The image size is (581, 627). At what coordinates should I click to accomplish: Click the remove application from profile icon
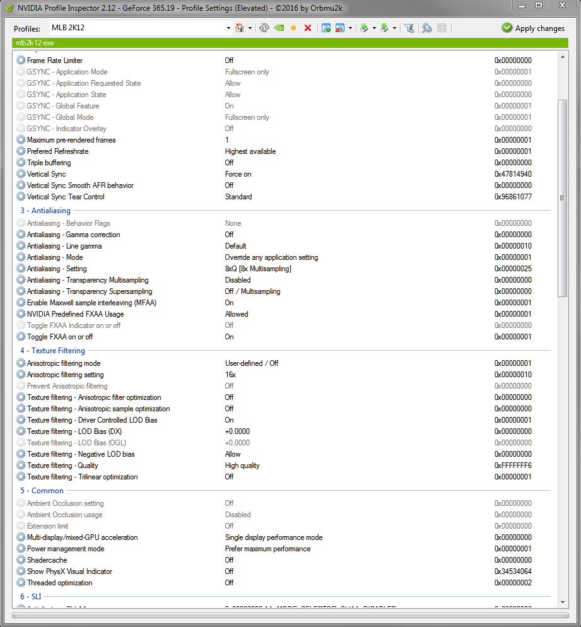[340, 28]
